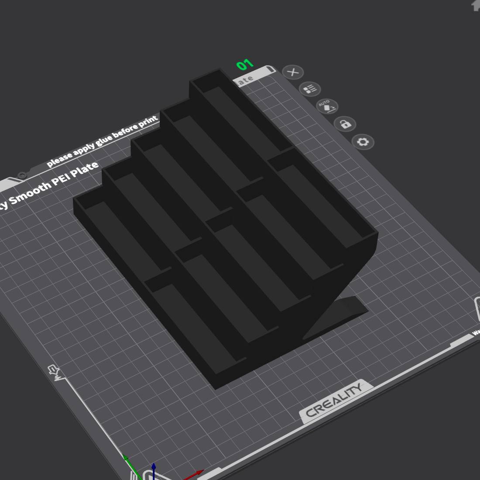The image size is (480, 480).
Task: Click the arrange objects list icon
Action: 310,89
